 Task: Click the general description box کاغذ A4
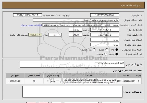(x=72, y=64)
